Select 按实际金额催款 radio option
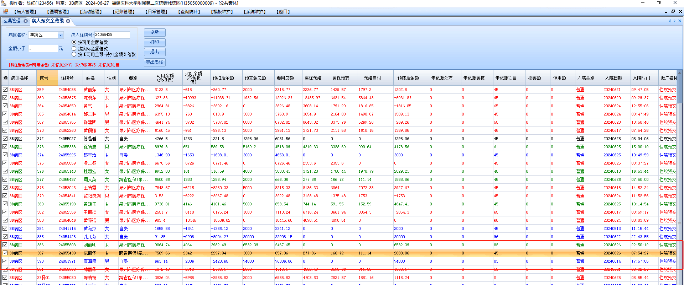 74,48
